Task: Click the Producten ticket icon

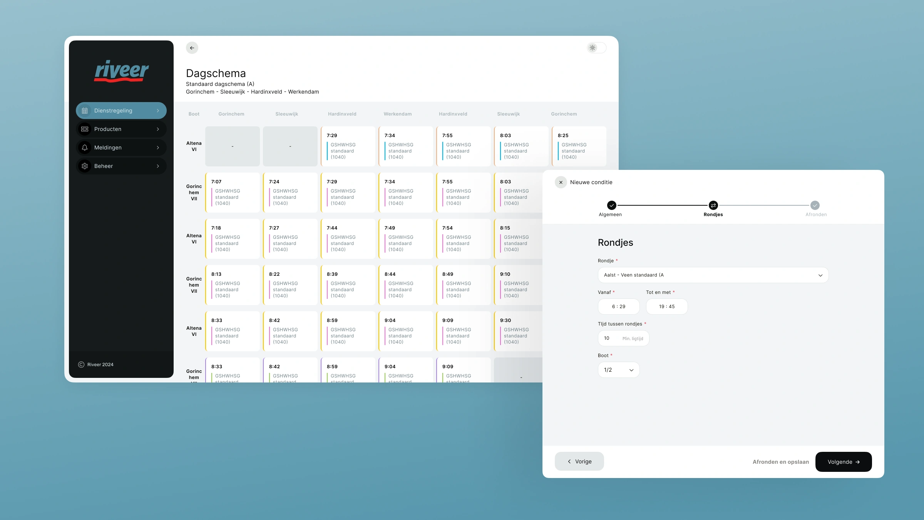Action: tap(85, 129)
